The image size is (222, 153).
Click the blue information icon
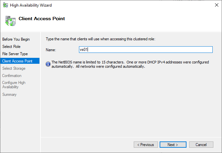[48, 64]
